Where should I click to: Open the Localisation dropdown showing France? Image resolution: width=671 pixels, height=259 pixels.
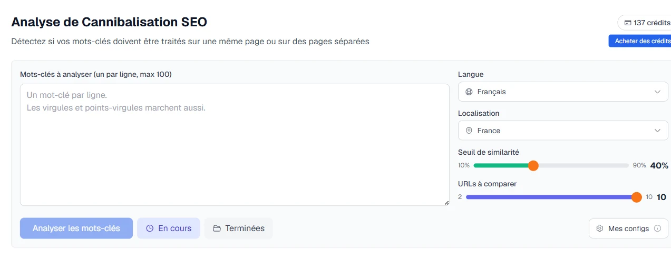pyautogui.click(x=563, y=131)
